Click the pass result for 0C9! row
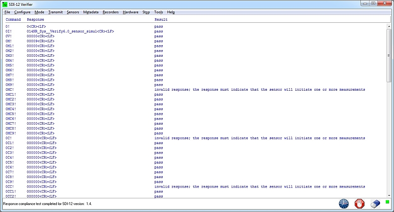 click(158, 182)
